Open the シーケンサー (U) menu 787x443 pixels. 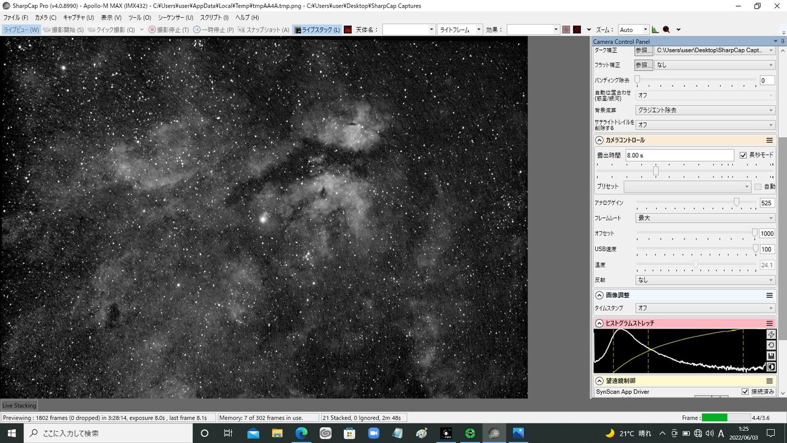[x=176, y=18]
